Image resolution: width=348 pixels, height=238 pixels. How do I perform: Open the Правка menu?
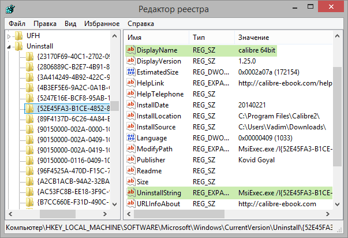(45, 24)
